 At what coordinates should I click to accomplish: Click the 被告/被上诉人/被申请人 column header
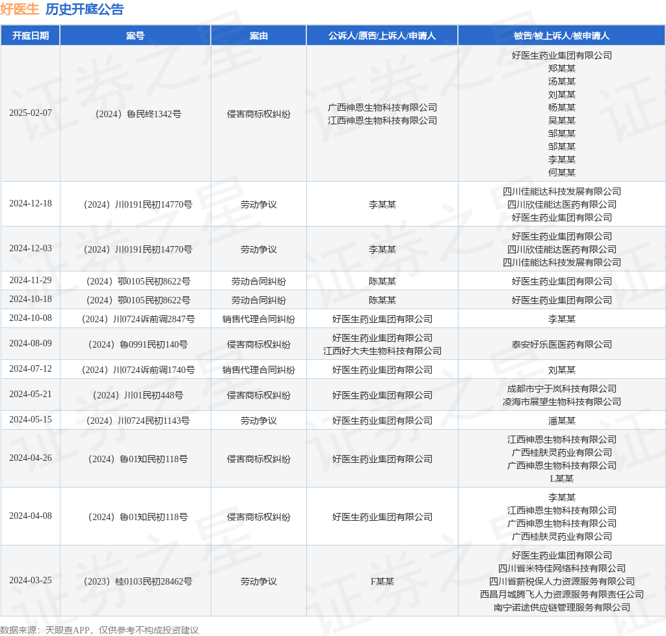tap(561, 36)
